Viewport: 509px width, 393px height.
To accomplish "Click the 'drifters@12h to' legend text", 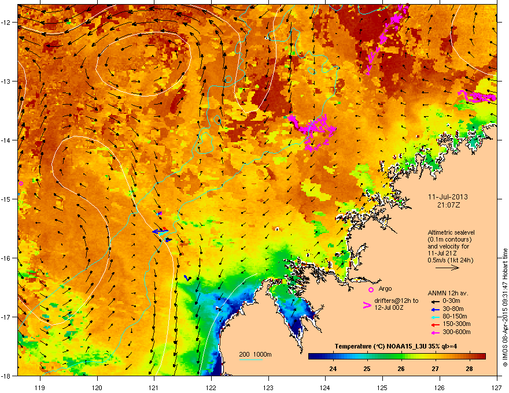I will point(396,301).
